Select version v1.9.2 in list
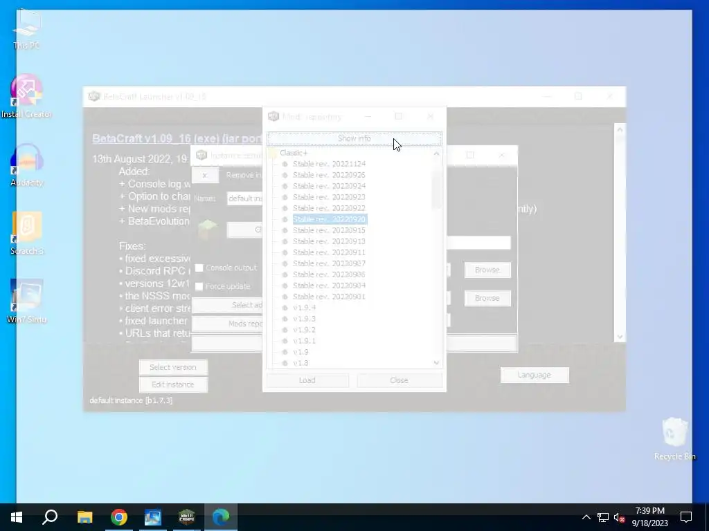 coord(305,330)
